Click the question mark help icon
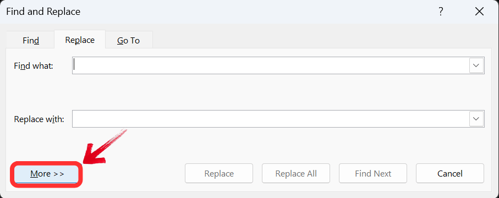The image size is (499, 198). [441, 12]
